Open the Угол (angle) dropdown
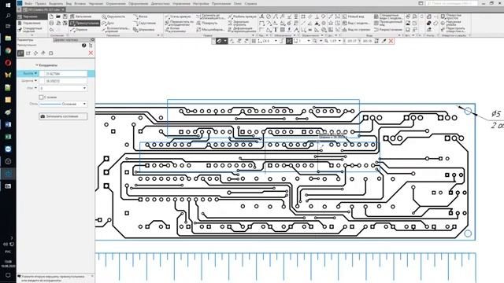Viewport: 504px width, 283px height. 84,88
